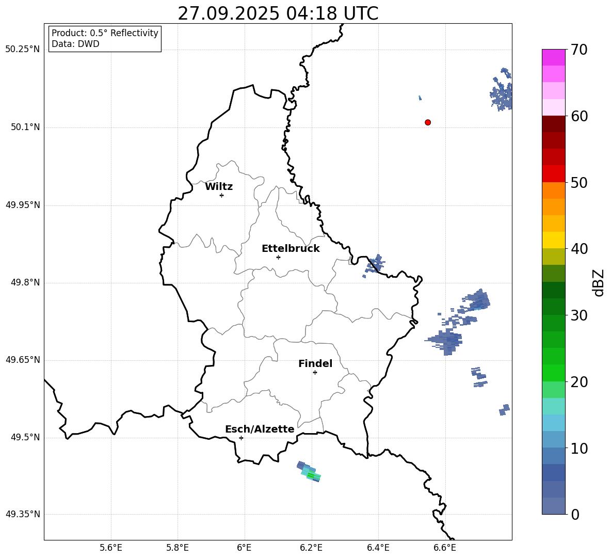Image resolution: width=611 pixels, height=558 pixels.
Task: Click the green-cyan echo south of Luxembourg
Action: (x=309, y=471)
